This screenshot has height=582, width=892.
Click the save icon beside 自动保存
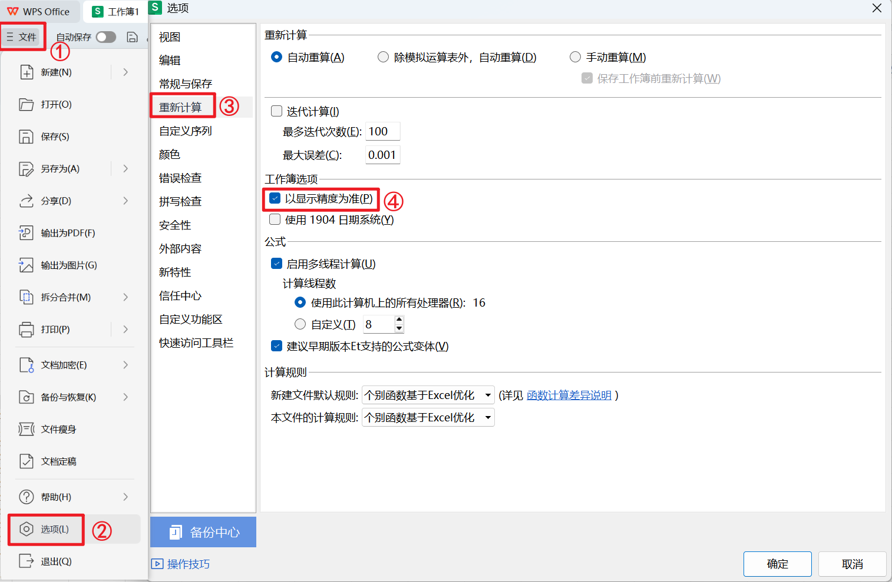(x=133, y=37)
